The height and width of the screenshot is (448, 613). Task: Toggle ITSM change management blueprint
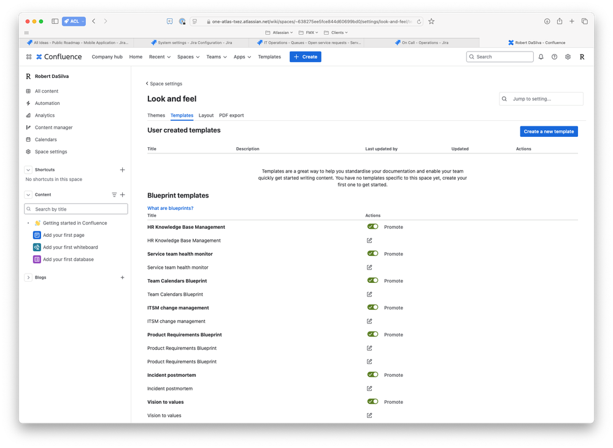click(x=372, y=307)
